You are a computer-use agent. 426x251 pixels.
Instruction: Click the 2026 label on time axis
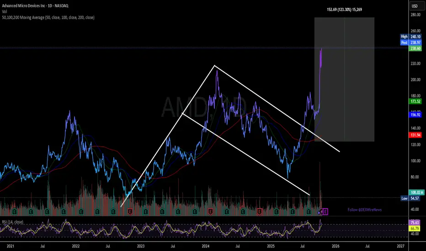pyautogui.click(x=335, y=246)
